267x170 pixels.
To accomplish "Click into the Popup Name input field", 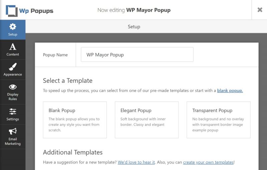I will (137, 55).
